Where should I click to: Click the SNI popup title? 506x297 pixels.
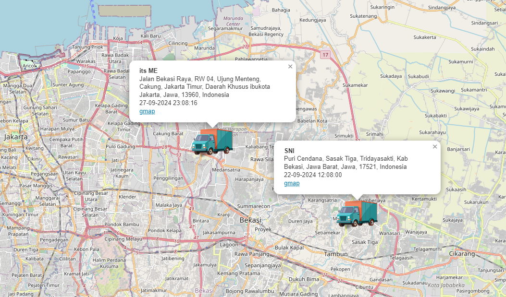[289, 151]
